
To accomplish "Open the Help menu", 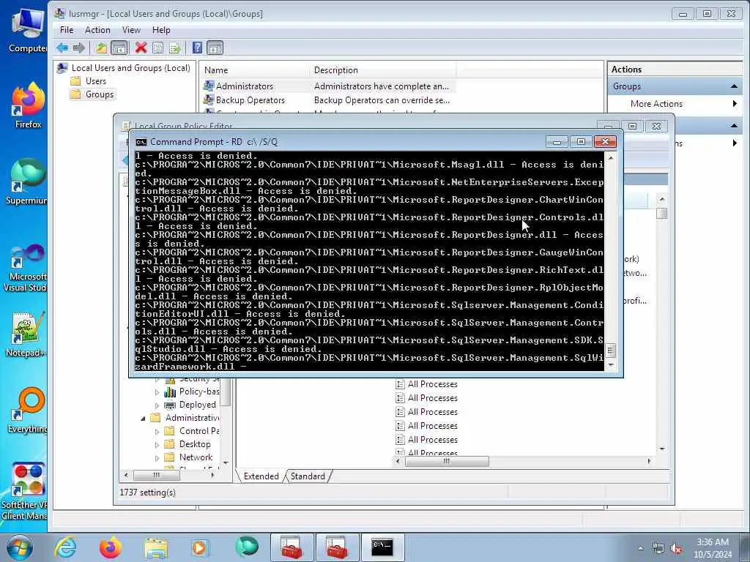I will [161, 29].
